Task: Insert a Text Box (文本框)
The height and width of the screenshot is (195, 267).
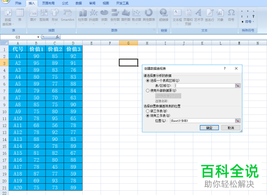Action: 177,16
